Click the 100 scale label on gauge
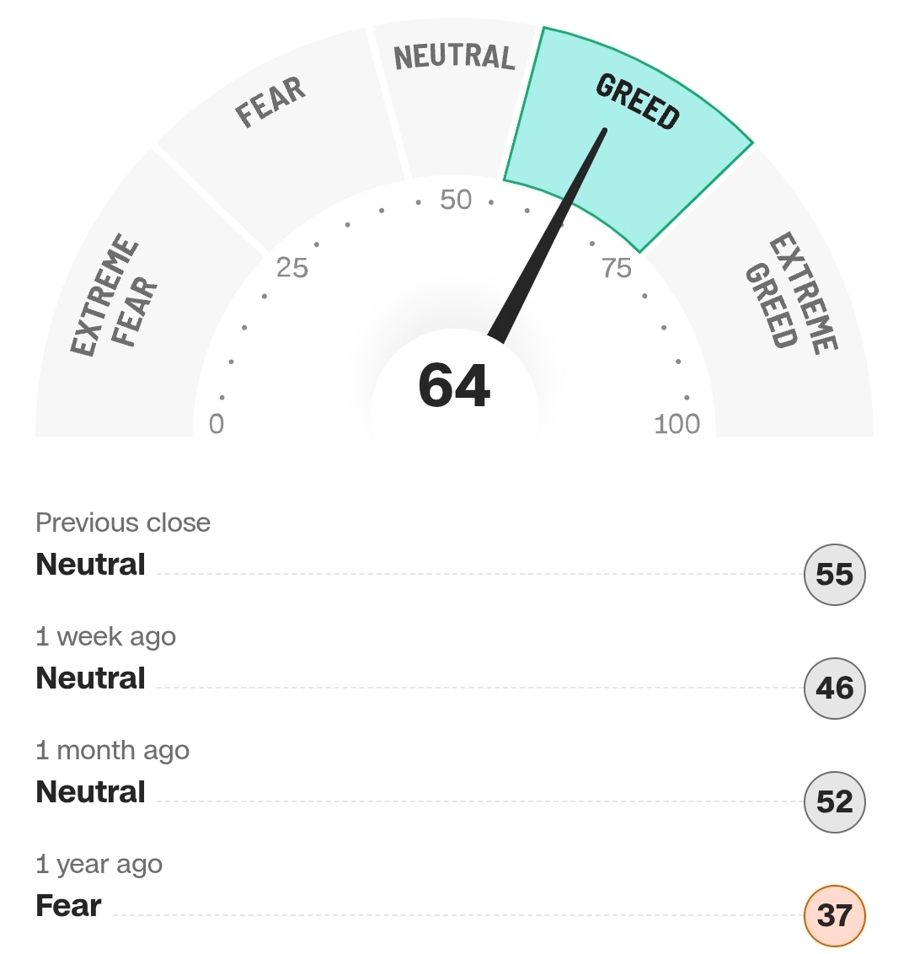The height and width of the screenshot is (954, 909). [676, 424]
